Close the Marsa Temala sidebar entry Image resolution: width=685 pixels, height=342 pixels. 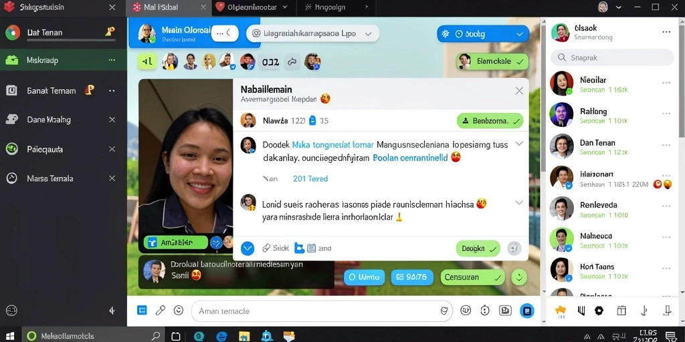pos(112,178)
